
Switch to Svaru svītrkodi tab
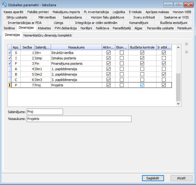point(144,17)
